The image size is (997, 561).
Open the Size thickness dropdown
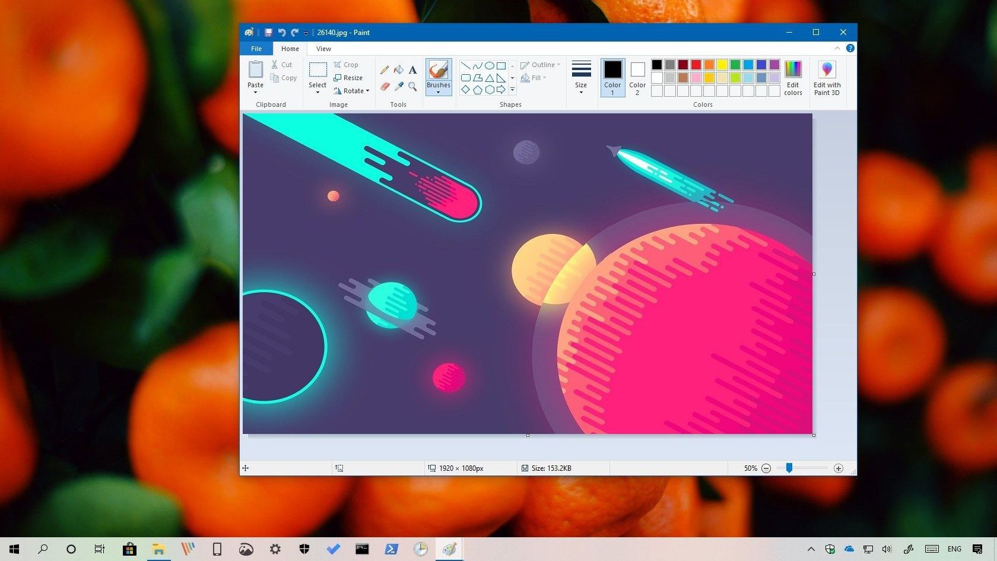581,78
